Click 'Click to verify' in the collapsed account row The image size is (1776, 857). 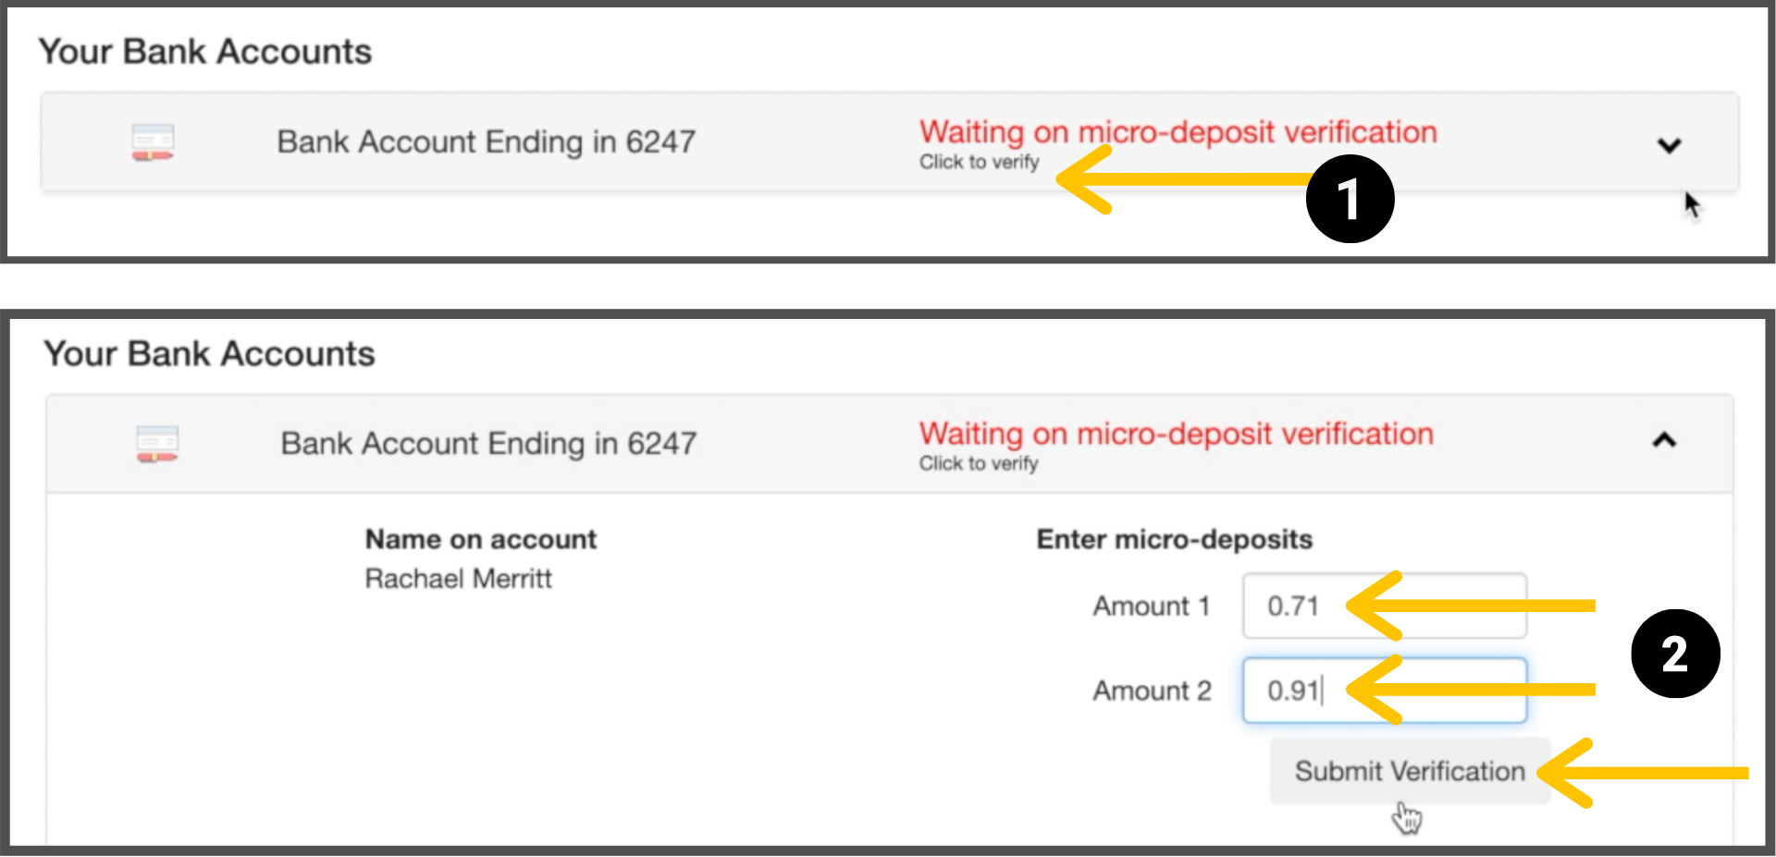(x=979, y=163)
